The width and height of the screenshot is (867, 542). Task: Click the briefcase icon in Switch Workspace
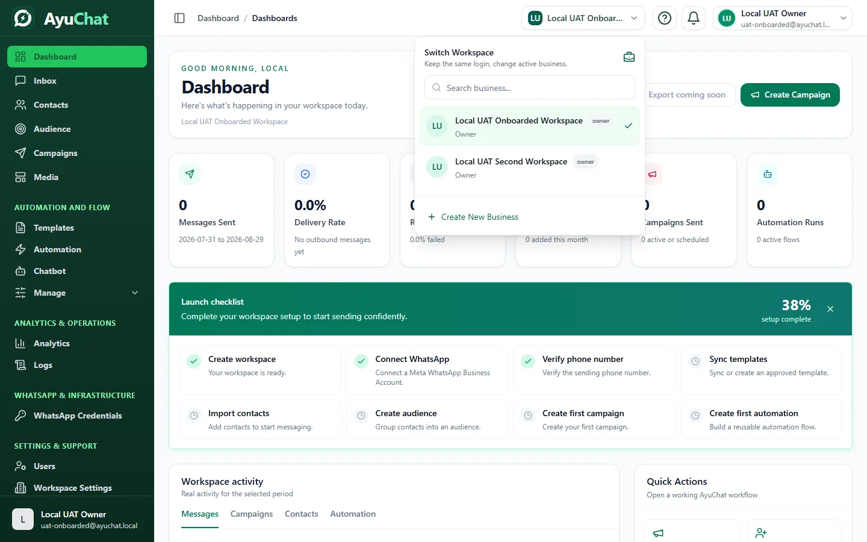tap(629, 57)
